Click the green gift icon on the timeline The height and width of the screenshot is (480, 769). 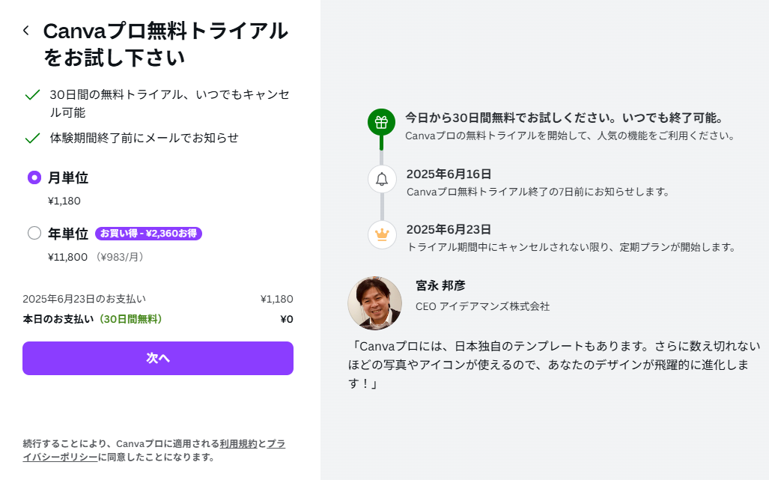pyautogui.click(x=382, y=122)
